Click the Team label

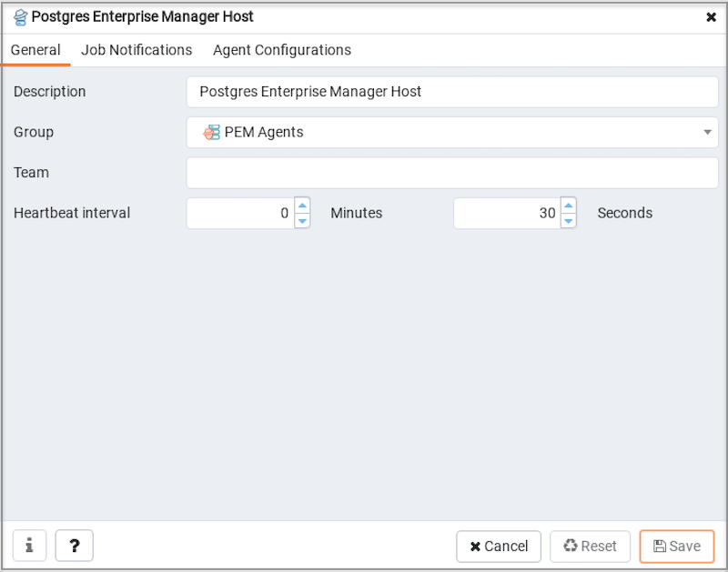[31, 173]
